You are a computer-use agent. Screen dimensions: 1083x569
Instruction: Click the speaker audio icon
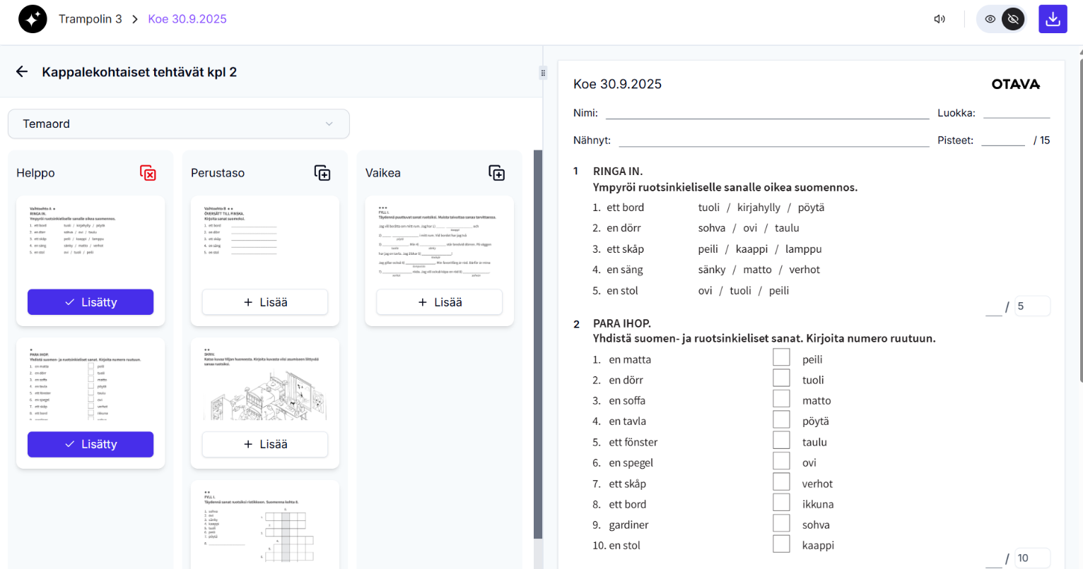(939, 19)
